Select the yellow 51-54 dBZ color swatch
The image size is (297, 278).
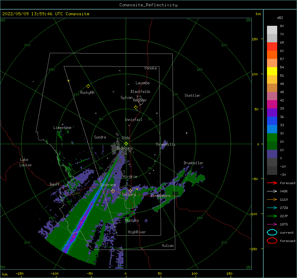[x=272, y=71]
